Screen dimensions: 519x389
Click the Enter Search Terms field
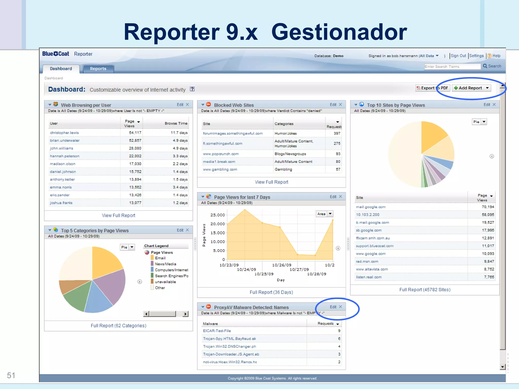pyautogui.click(x=452, y=66)
